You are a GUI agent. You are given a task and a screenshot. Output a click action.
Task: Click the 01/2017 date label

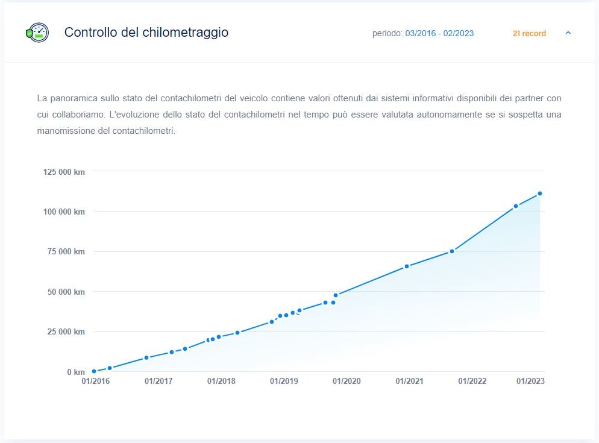(158, 381)
